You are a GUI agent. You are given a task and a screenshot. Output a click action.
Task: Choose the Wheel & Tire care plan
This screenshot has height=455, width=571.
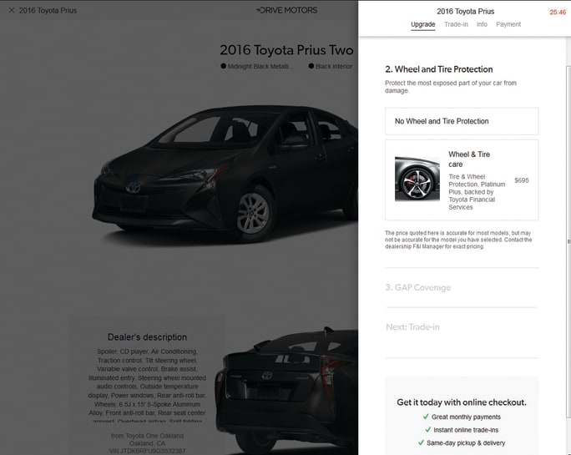pos(471,159)
